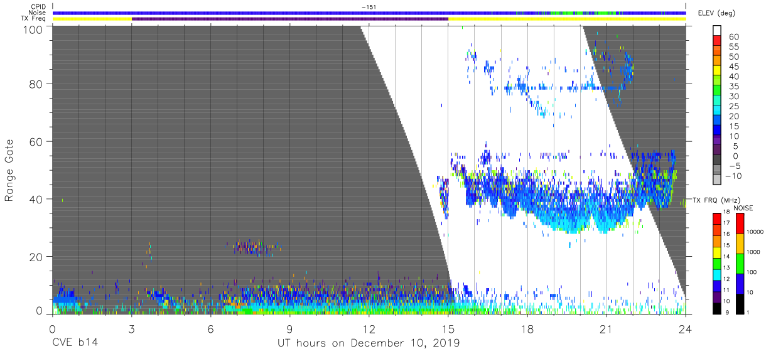Click the white top swatch of ELEV colorbar

pos(716,31)
